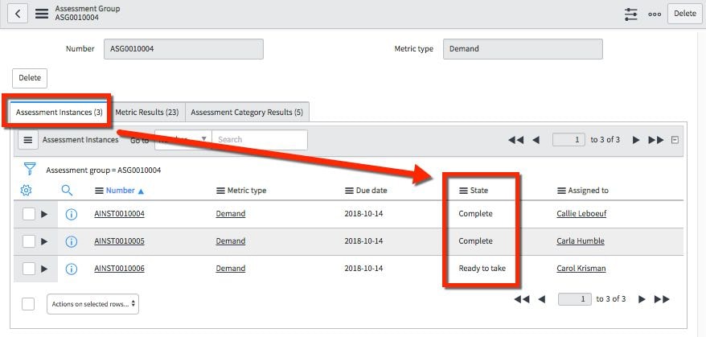
Task: Open Number column menu icon
Action: tap(100, 191)
